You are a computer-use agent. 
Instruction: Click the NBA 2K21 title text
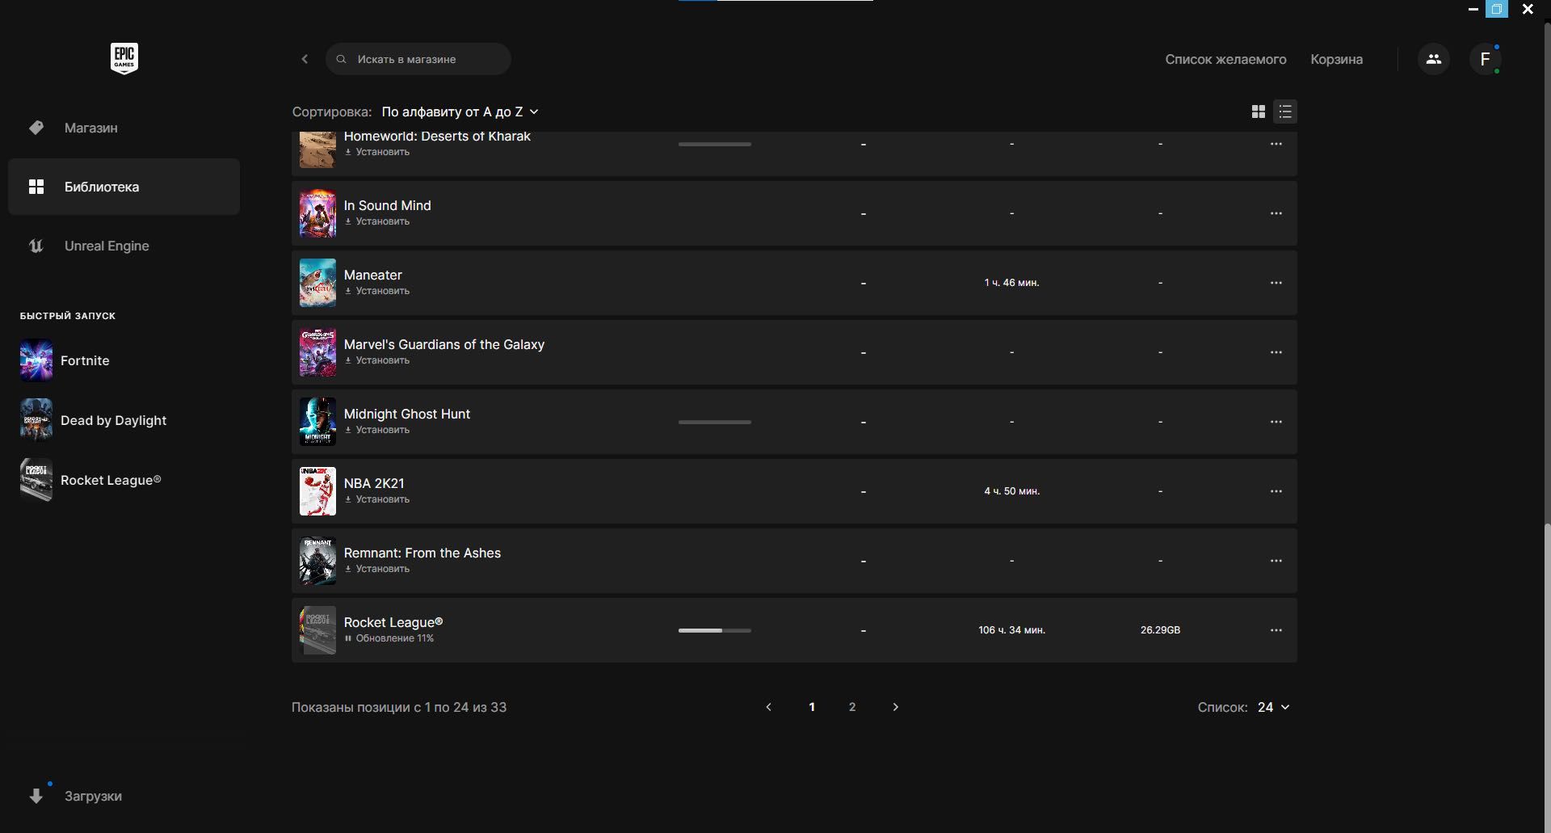pyautogui.click(x=374, y=483)
